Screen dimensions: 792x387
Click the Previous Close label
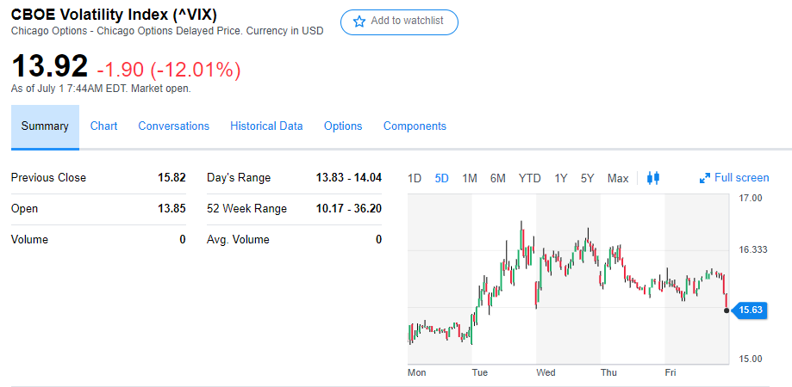pos(48,178)
